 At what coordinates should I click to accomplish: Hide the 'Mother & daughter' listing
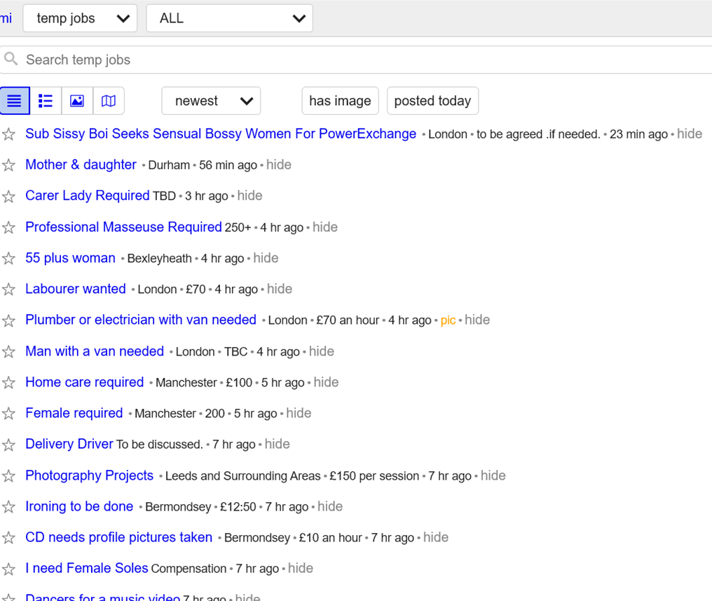pos(279,164)
